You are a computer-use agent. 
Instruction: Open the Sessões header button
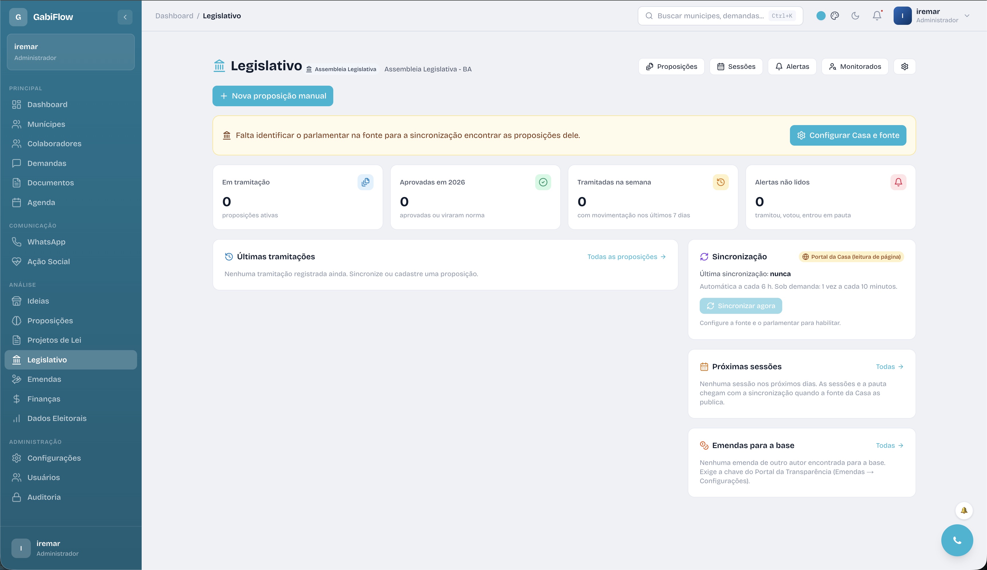click(x=736, y=67)
